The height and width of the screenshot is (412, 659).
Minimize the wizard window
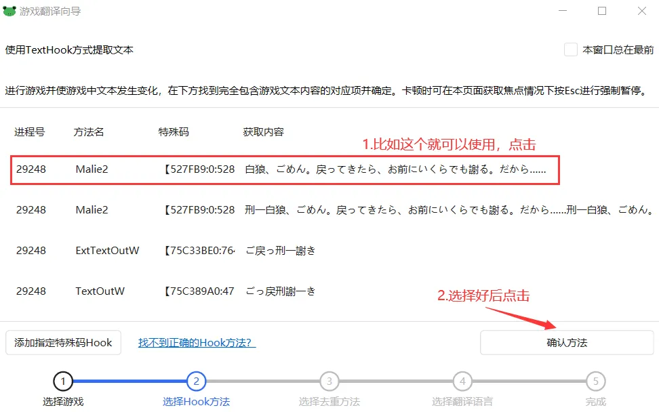tap(563, 12)
